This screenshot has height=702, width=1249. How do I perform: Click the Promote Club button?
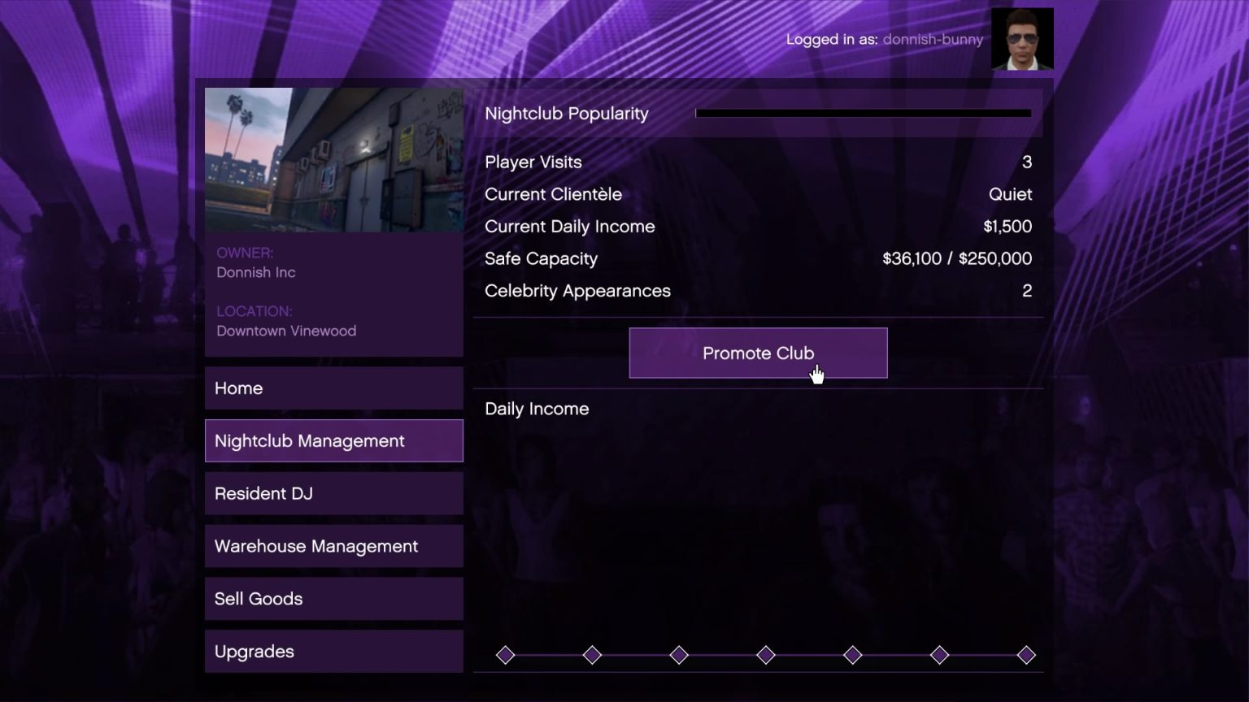[758, 353]
